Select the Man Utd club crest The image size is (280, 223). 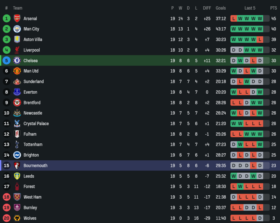point(17,71)
